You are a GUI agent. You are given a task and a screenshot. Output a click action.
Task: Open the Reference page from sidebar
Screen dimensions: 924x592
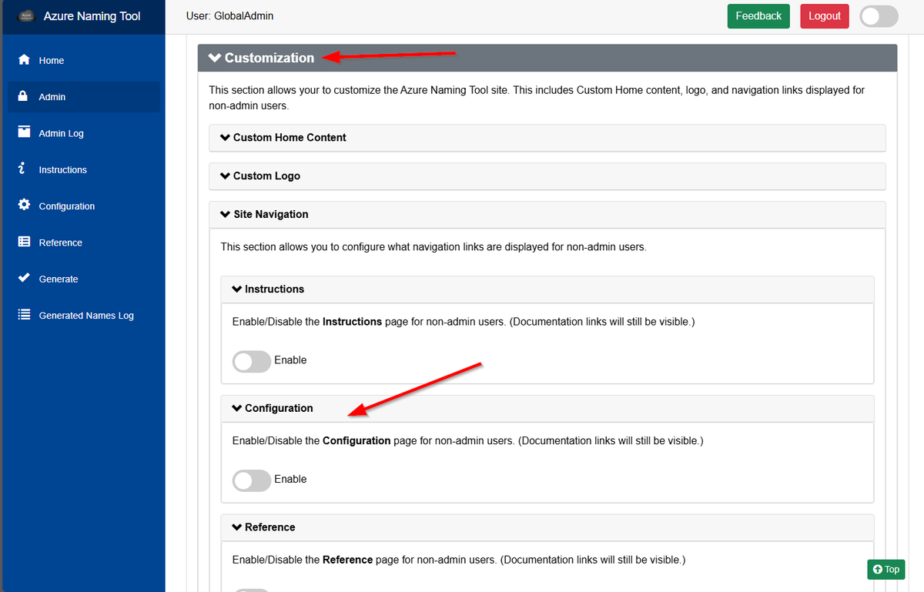point(82,242)
